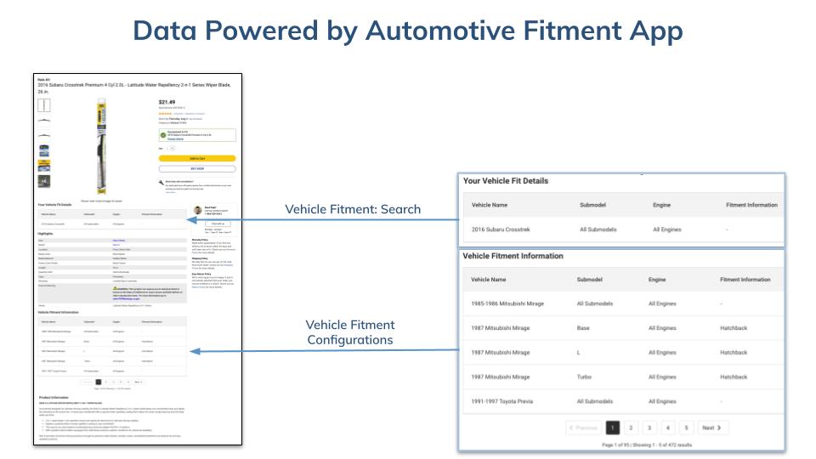Viewport: 816px width, 459px height.
Task: Click the yellow Add to Cart button
Action: point(196,158)
